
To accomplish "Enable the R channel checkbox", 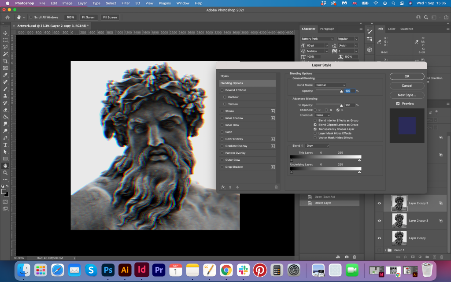I will [x=315, y=110].
